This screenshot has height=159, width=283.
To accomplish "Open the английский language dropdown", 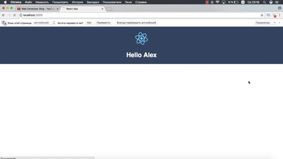I will [x=44, y=23].
